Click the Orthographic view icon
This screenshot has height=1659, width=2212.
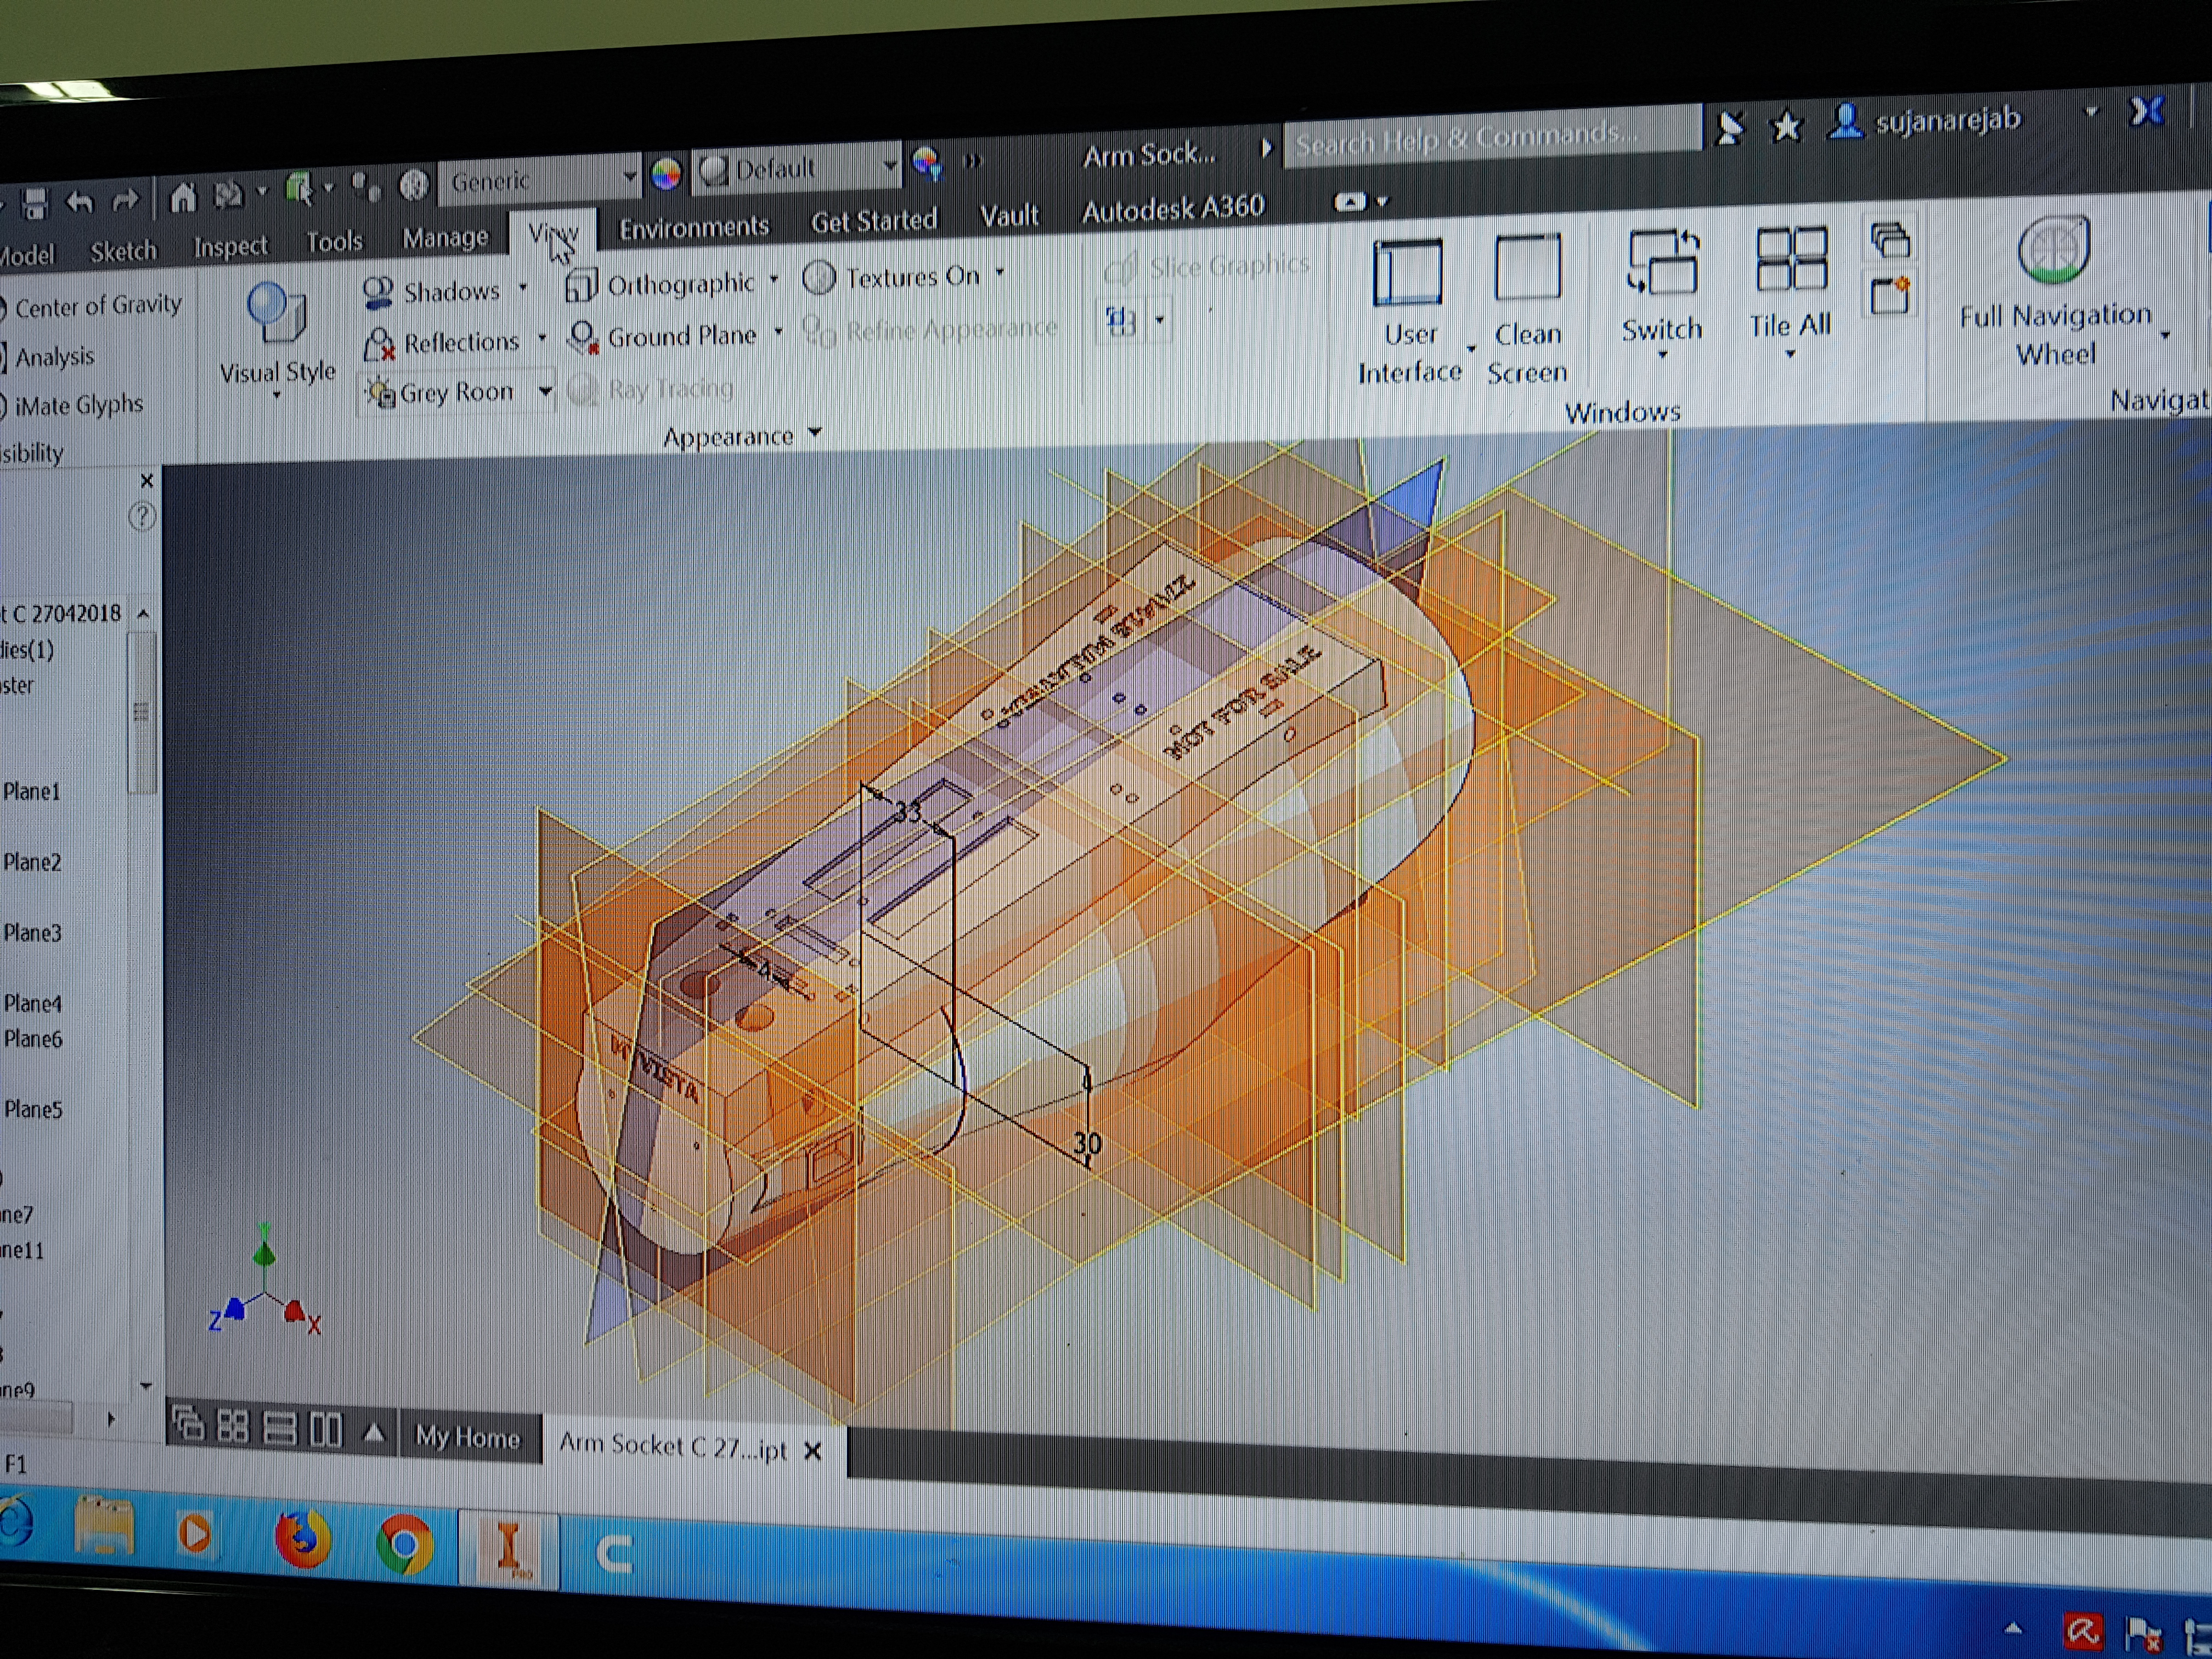581,285
